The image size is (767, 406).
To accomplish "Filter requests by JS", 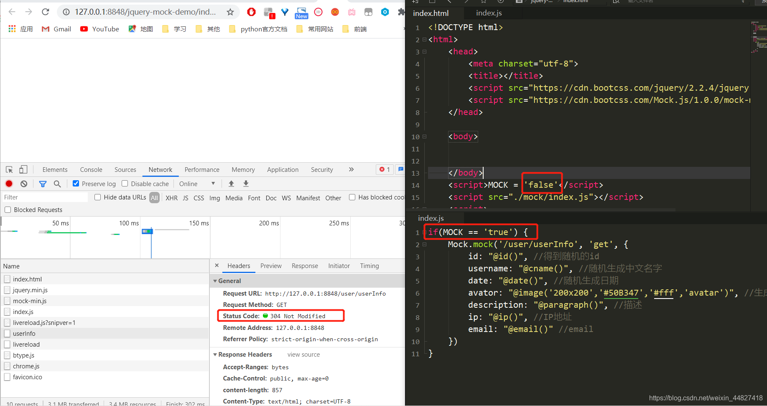I will pyautogui.click(x=186, y=198).
